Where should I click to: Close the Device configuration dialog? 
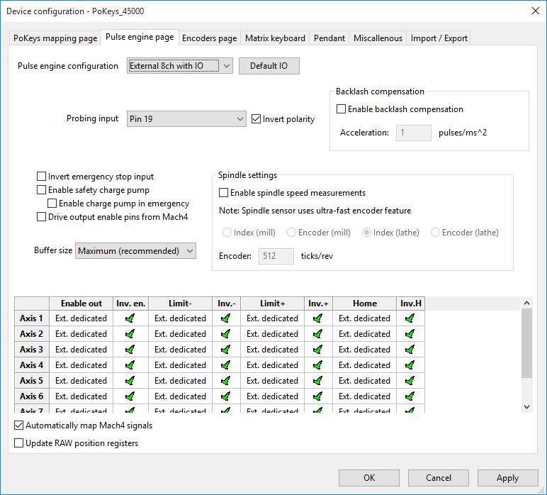point(536,11)
